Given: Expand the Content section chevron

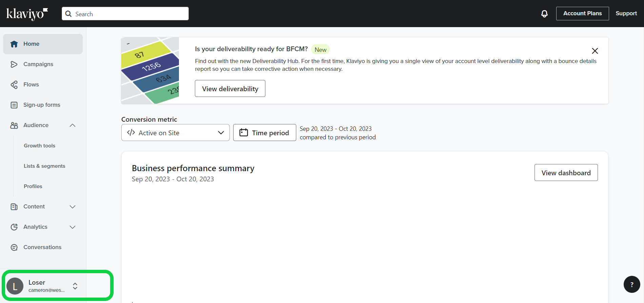Looking at the screenshot, I should [73, 207].
